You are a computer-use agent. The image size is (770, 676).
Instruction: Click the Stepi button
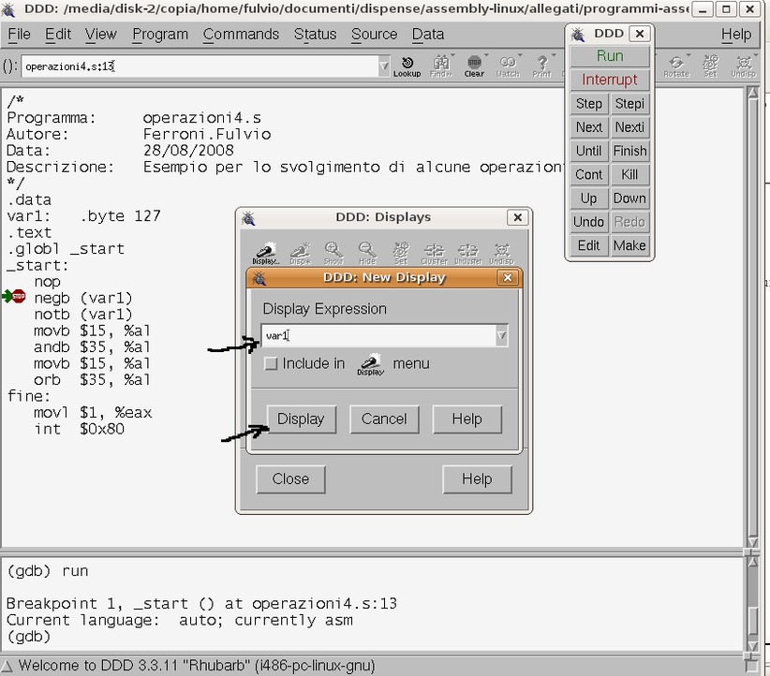[x=630, y=104]
